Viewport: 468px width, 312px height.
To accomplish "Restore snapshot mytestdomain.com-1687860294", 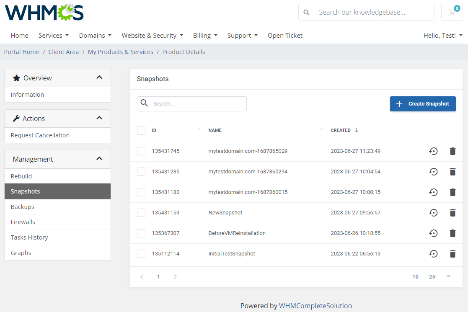I will [434, 172].
